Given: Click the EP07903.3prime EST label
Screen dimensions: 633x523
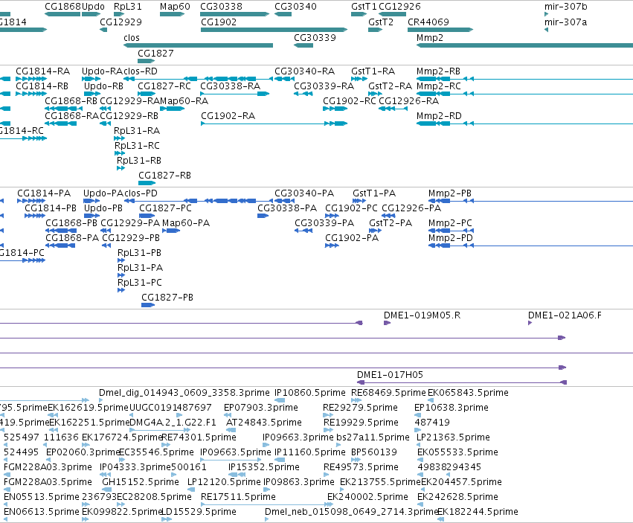Looking at the screenshot, I should point(261,408).
